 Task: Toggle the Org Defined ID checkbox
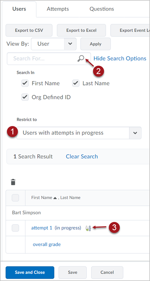click(x=25, y=97)
